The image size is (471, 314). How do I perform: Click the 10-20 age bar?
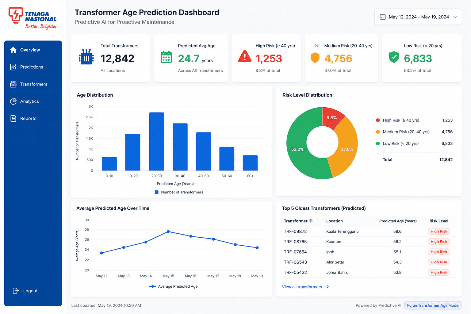[133, 152]
